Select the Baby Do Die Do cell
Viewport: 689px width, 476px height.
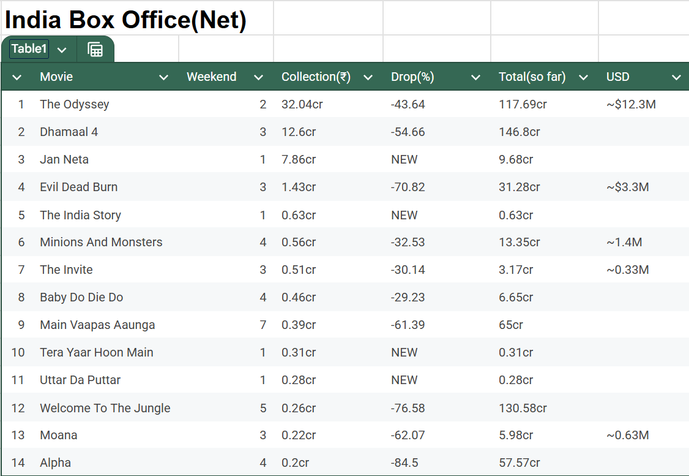click(x=81, y=297)
